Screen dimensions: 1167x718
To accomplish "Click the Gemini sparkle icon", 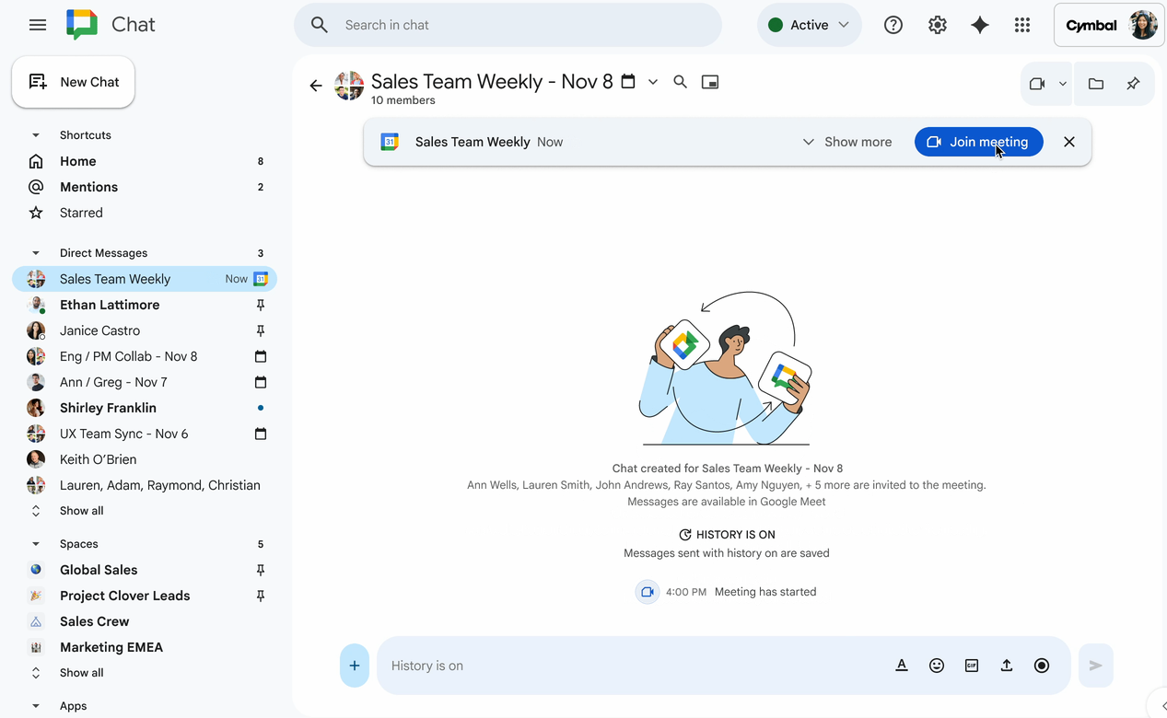I will tap(980, 25).
